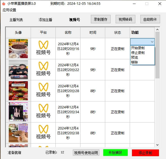The height and width of the screenshot is (159, 166).
Task: Click the green 开始捕获 button
Action: (x=115, y=153)
